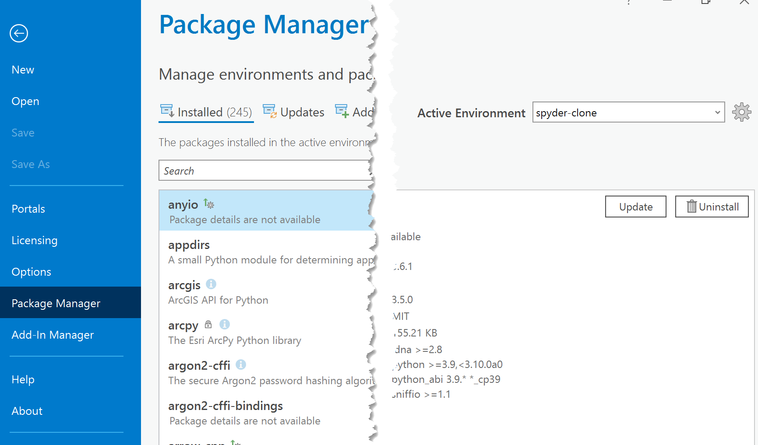Open the Portals sidebar item
Image resolution: width=758 pixels, height=445 pixels.
(x=28, y=209)
